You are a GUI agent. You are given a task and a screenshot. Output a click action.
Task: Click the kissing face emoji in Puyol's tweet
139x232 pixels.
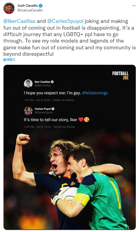point(87,120)
